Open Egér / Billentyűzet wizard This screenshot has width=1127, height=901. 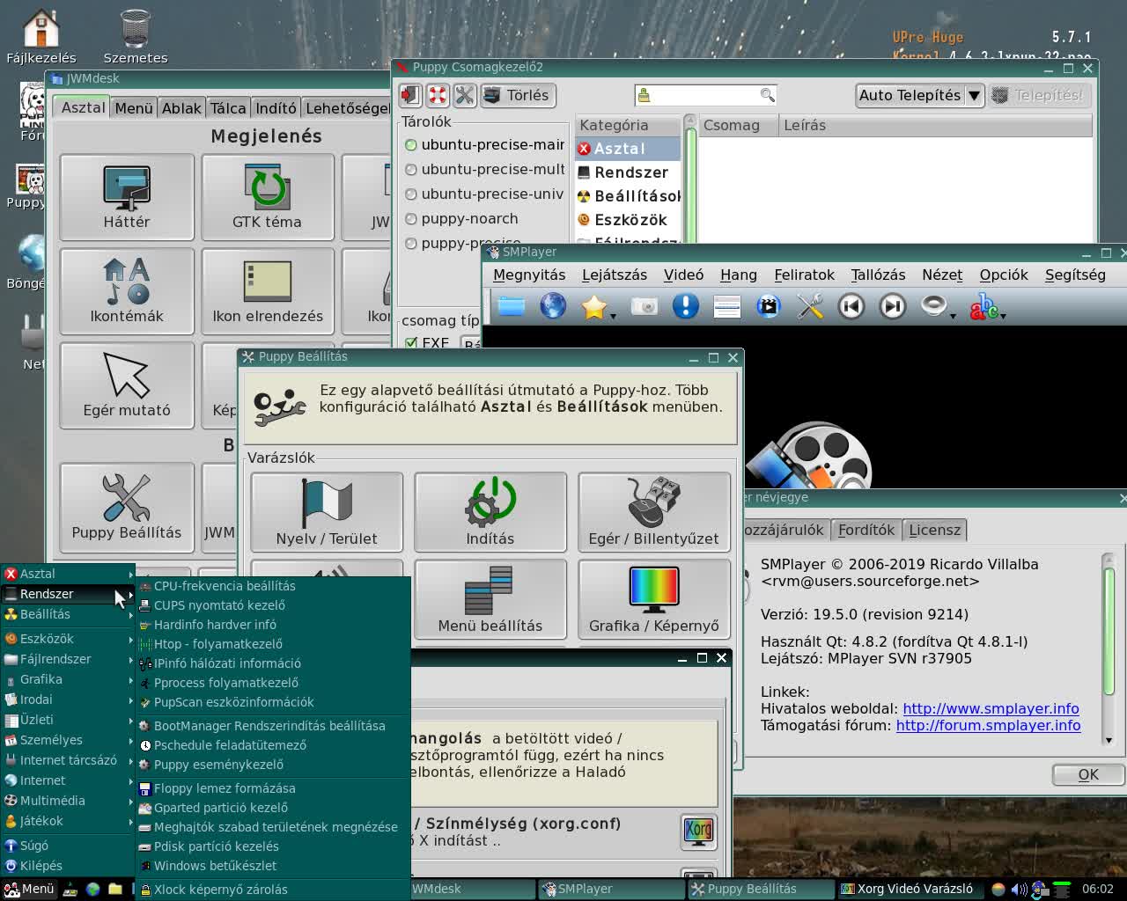(654, 512)
